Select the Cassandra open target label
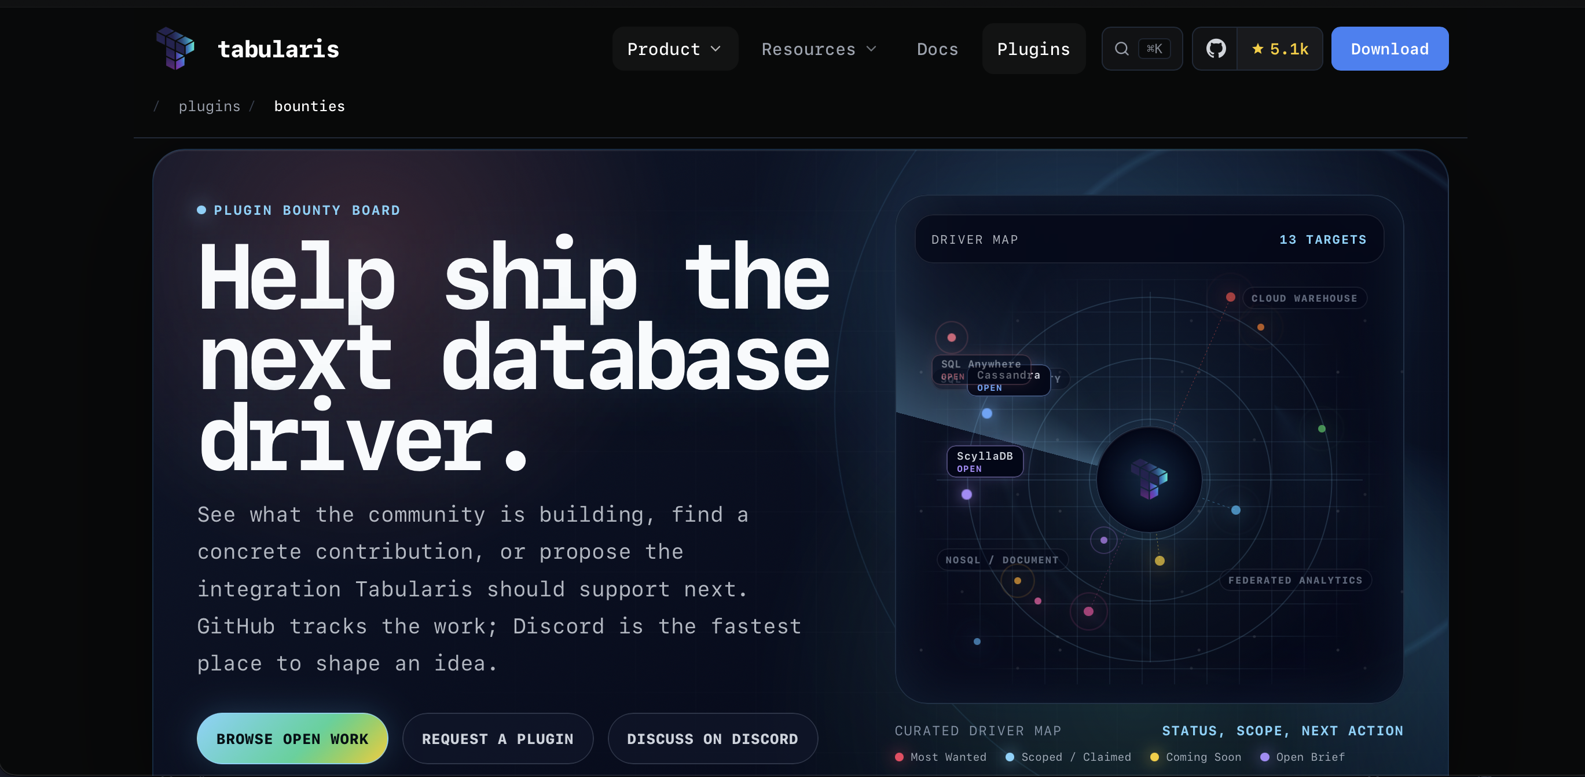The image size is (1585, 777). [1008, 380]
